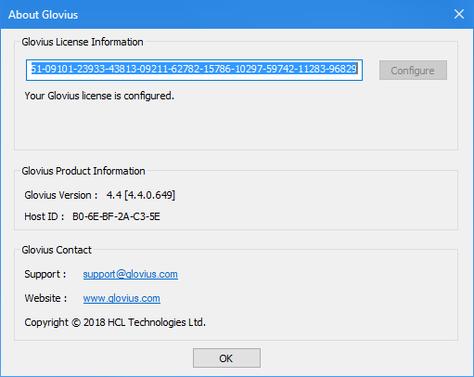474x377 pixels.
Task: Click the Configure button
Action: (413, 71)
